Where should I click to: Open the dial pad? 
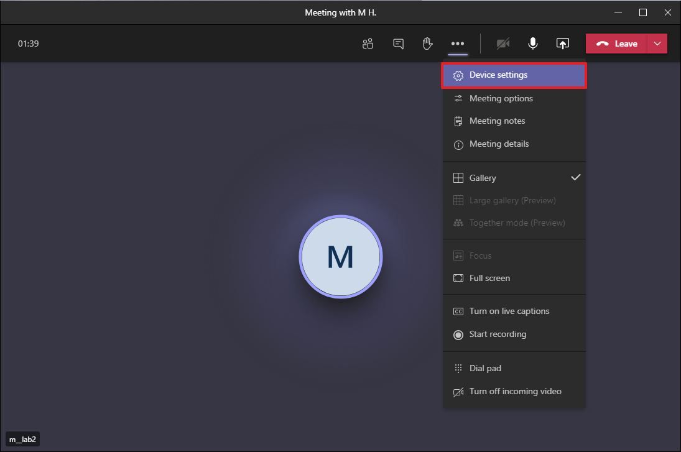coord(485,368)
